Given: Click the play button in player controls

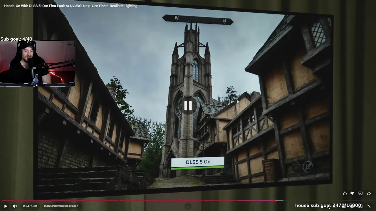Looking at the screenshot, I should (x=6, y=206).
